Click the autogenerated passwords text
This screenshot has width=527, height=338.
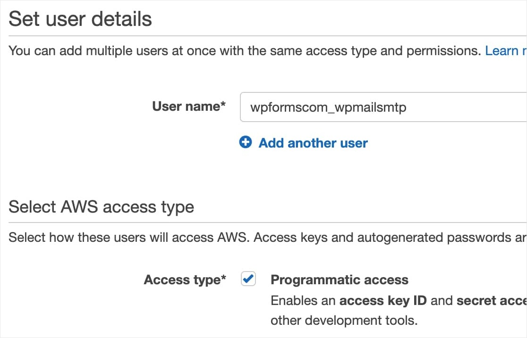416,237
